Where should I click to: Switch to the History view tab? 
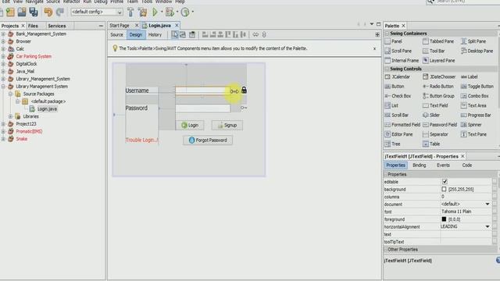(x=155, y=34)
